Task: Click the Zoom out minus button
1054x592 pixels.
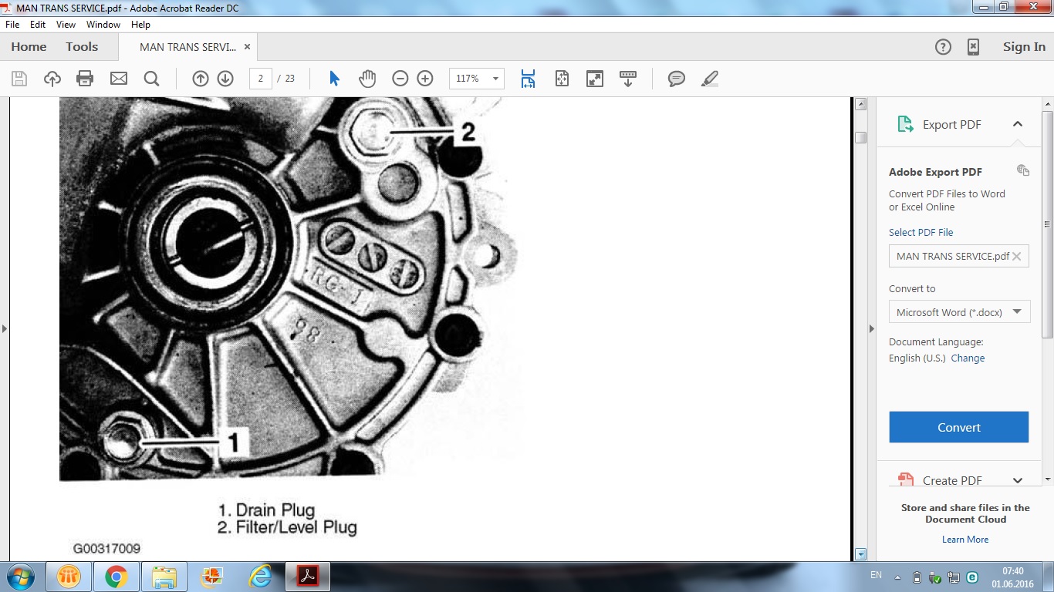Action: 400,79
